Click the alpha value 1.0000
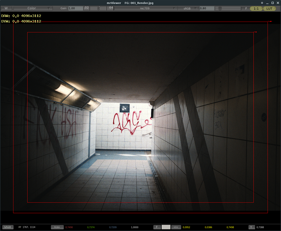The height and width of the screenshot is (231, 281). (x=135, y=227)
